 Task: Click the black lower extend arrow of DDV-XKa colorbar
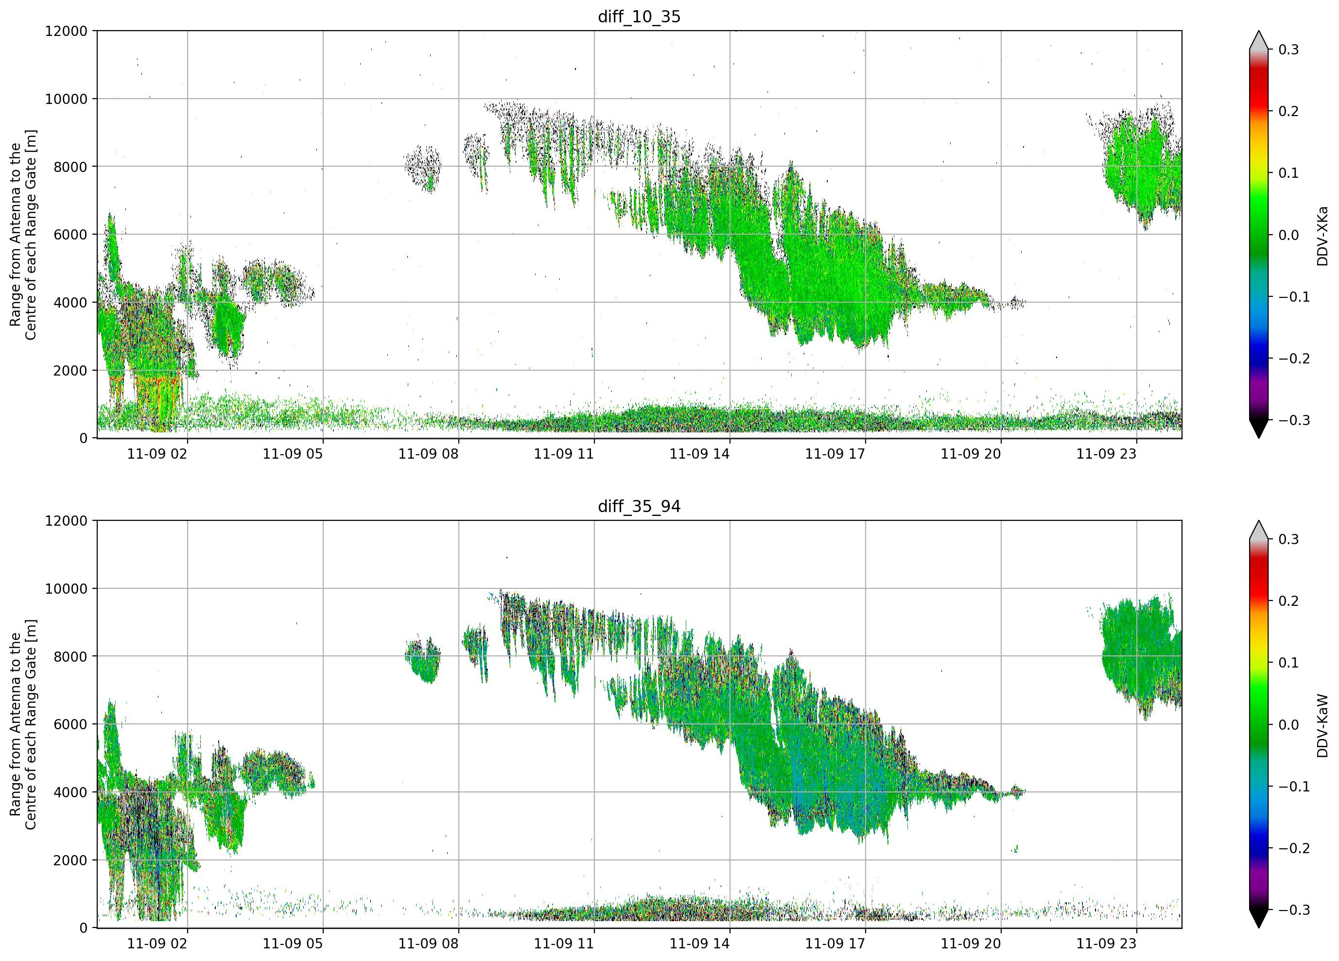click(x=1259, y=429)
